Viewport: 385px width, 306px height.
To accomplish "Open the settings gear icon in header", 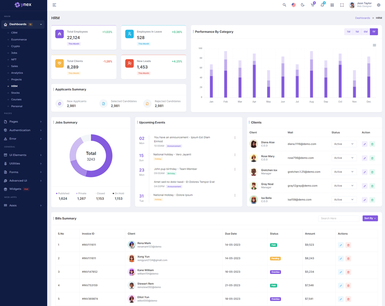I will [378, 5].
